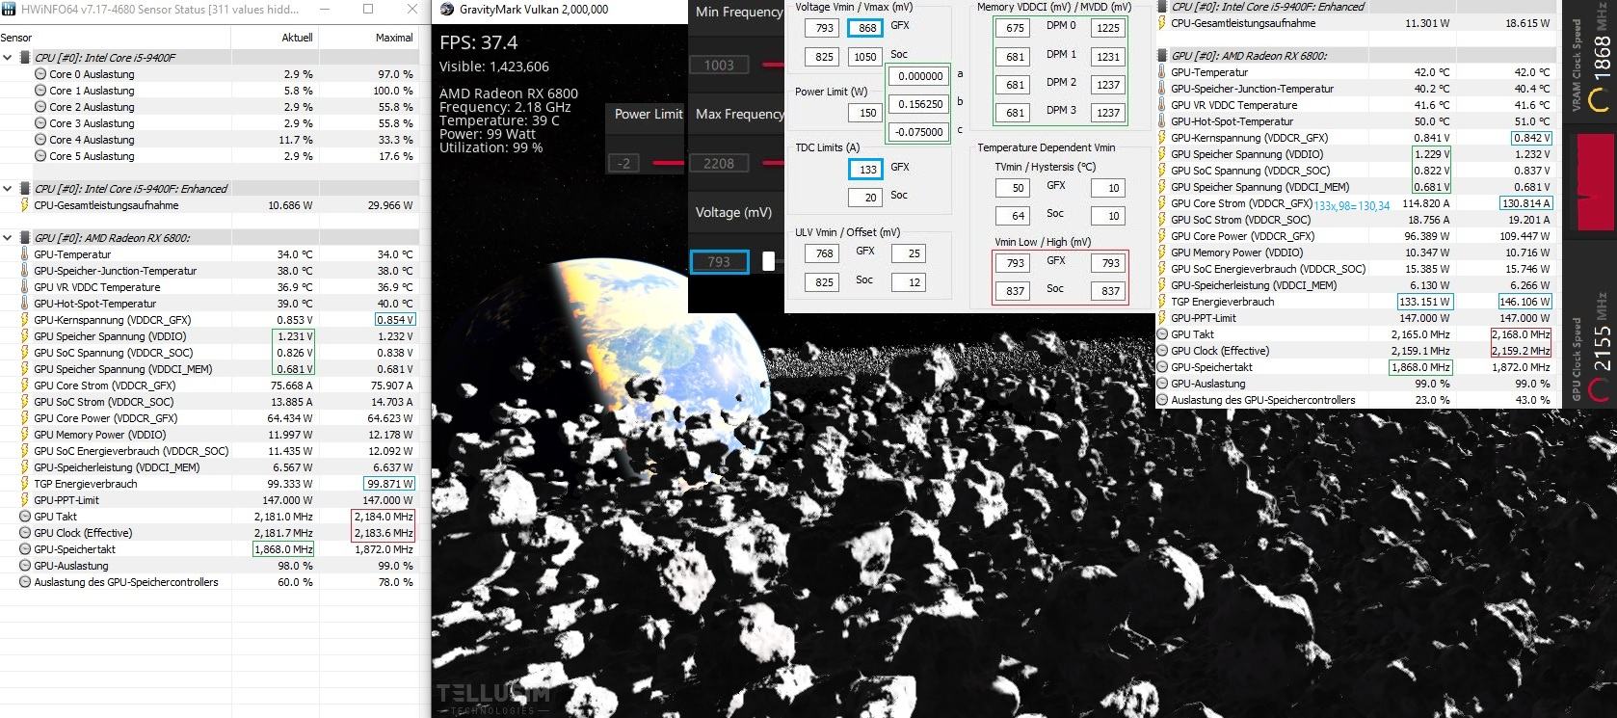Click the Voltage (mV) 793 overlay field

(x=719, y=261)
